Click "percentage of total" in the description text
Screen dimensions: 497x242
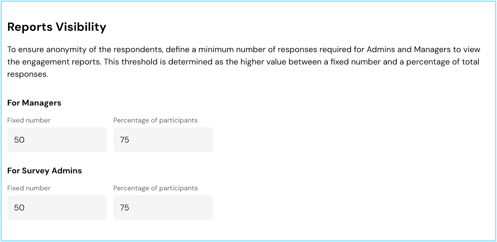point(443,62)
